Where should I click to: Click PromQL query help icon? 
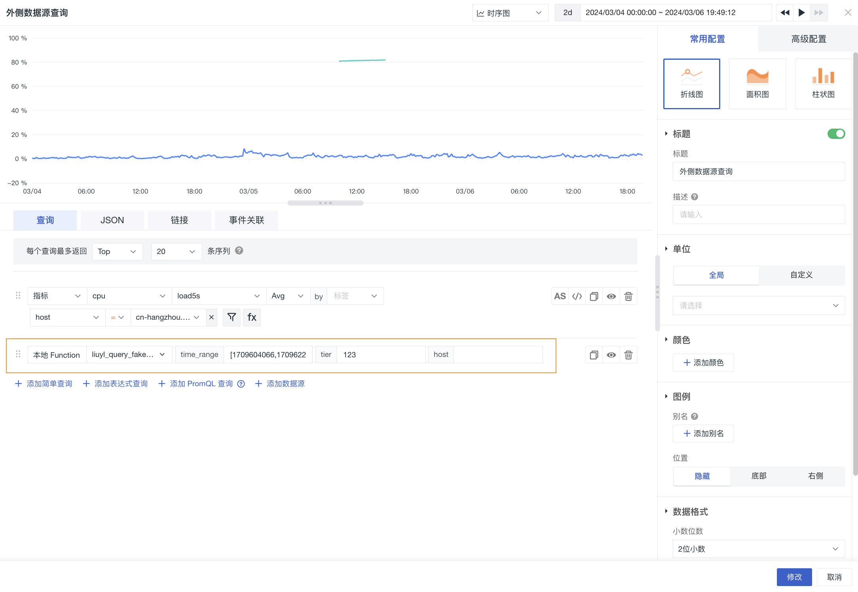click(x=241, y=384)
